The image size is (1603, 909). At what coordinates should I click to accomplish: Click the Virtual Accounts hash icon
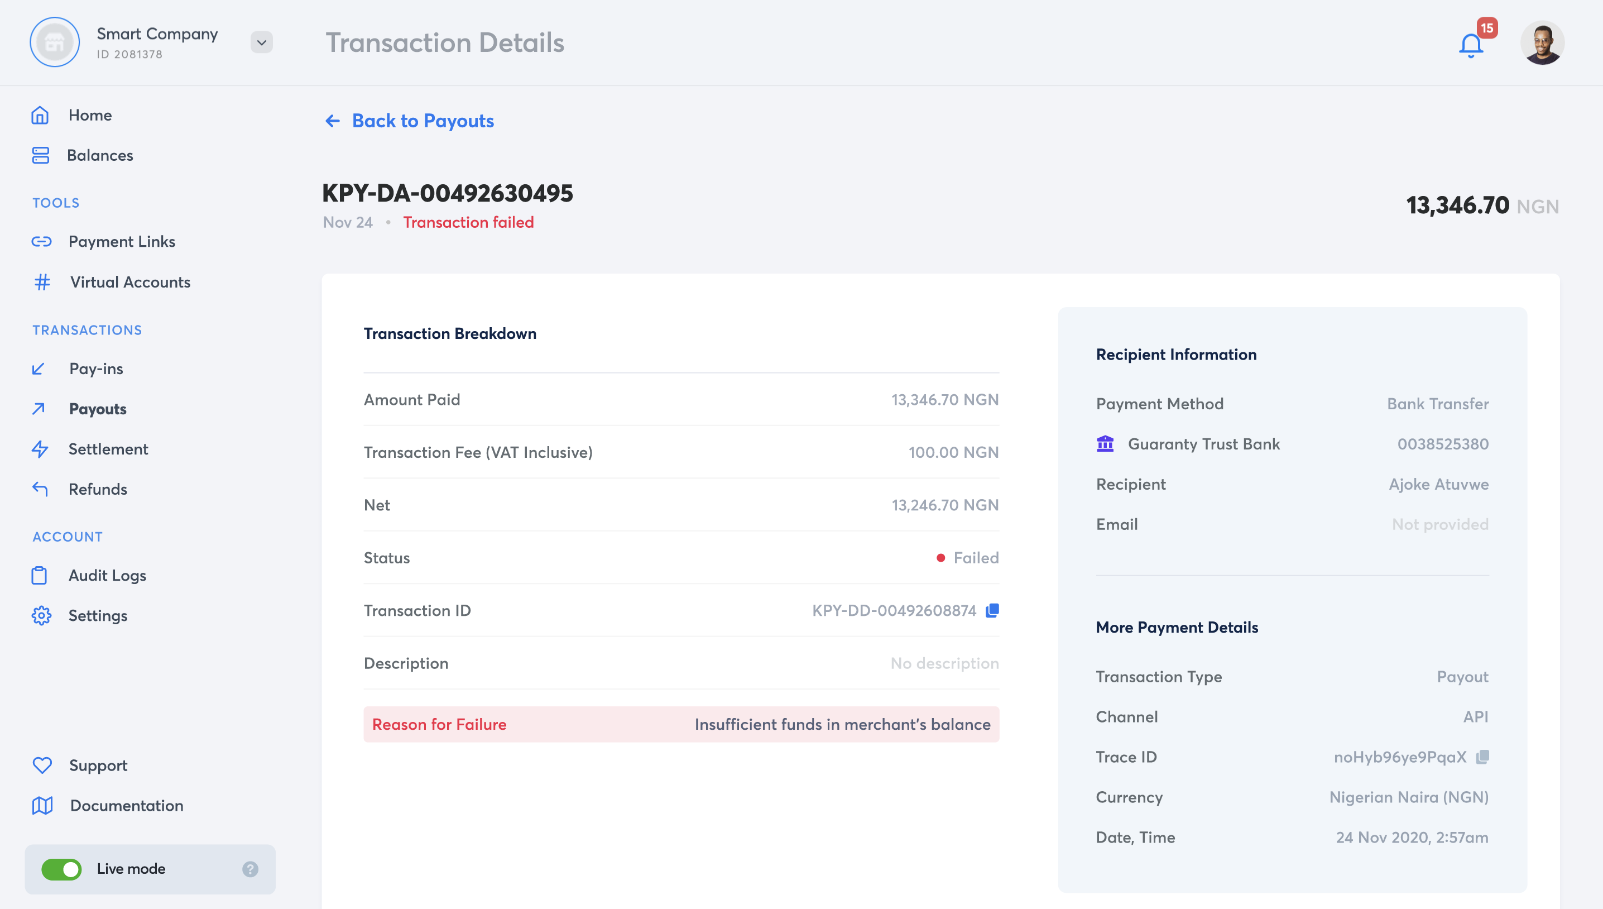click(42, 282)
